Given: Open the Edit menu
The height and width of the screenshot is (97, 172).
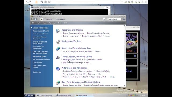Looking at the screenshot, I should [x=39, y=23].
